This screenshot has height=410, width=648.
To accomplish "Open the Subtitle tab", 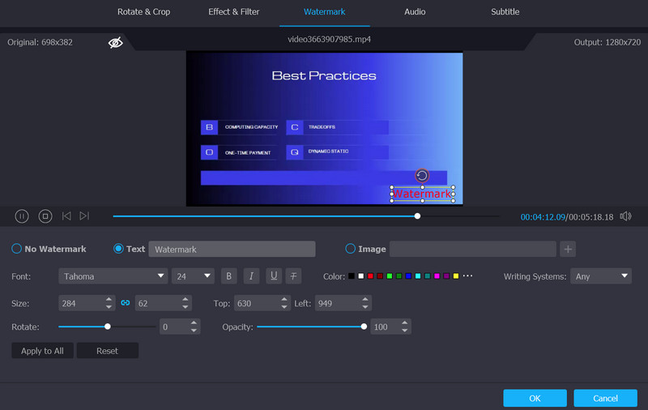I will [505, 12].
